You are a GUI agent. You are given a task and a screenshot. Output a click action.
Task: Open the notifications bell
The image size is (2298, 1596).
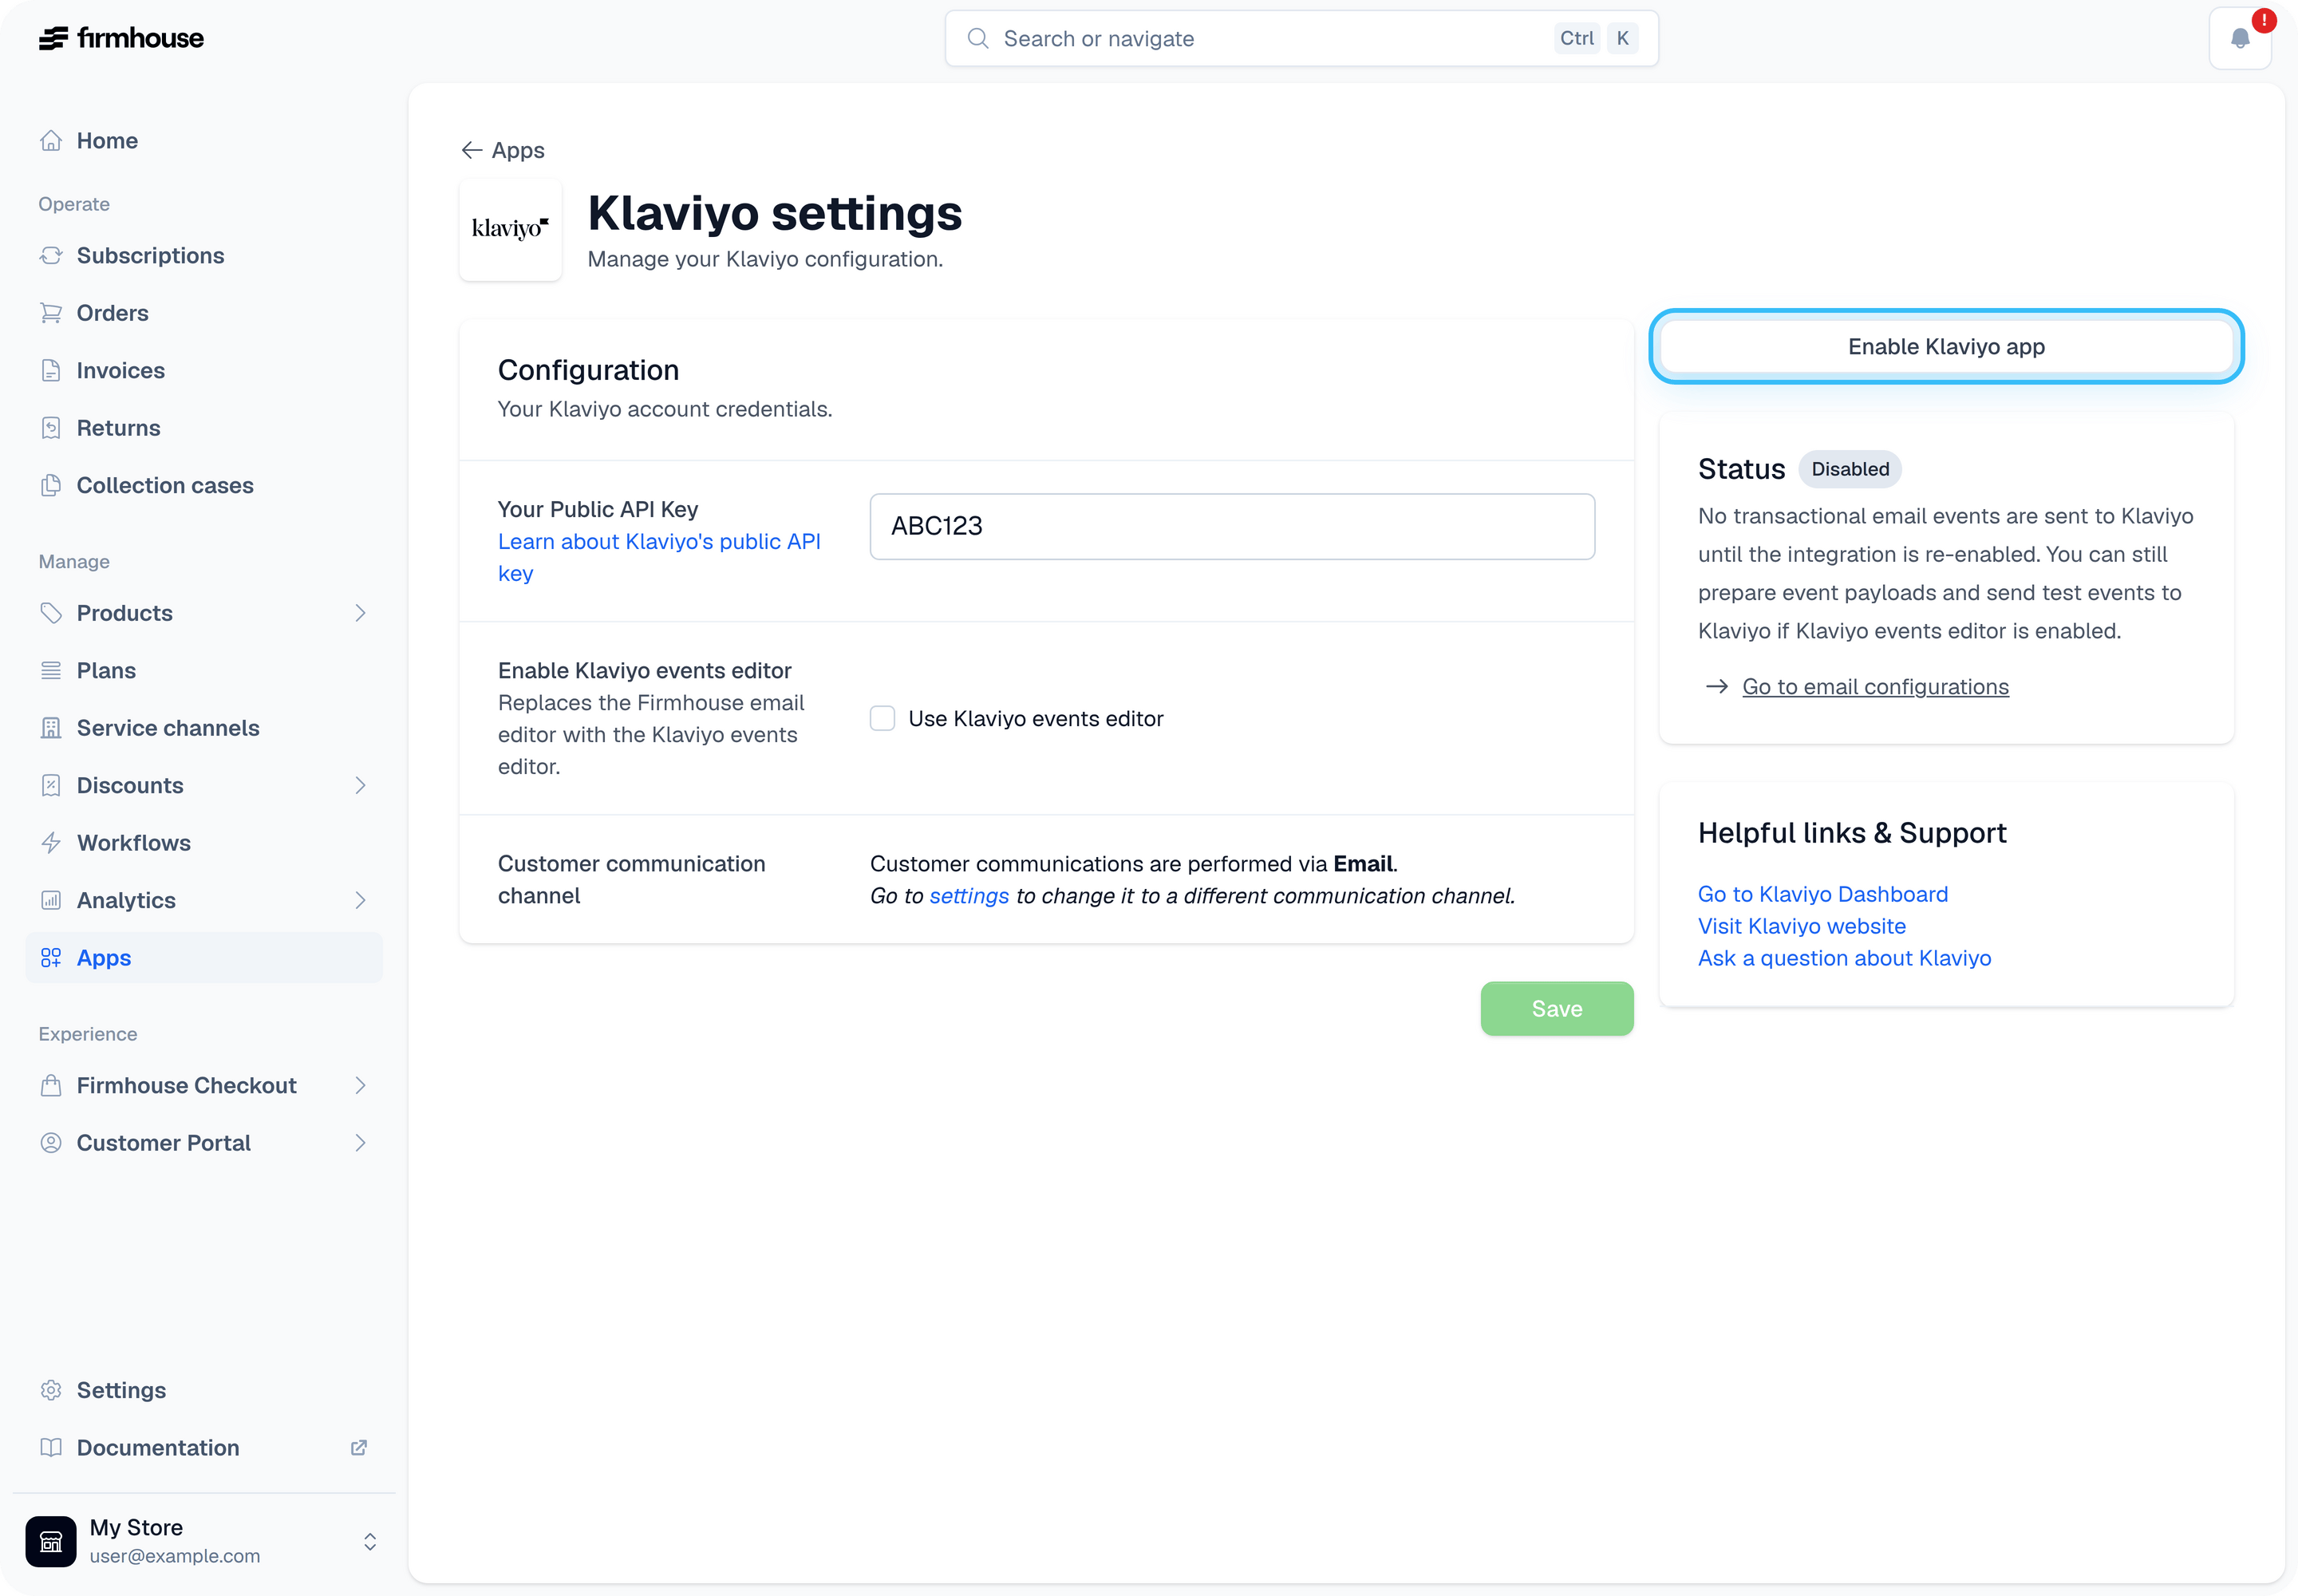(2240, 38)
